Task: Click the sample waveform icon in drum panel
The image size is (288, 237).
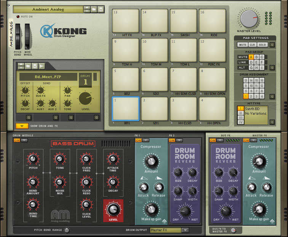Action: tap(42, 66)
